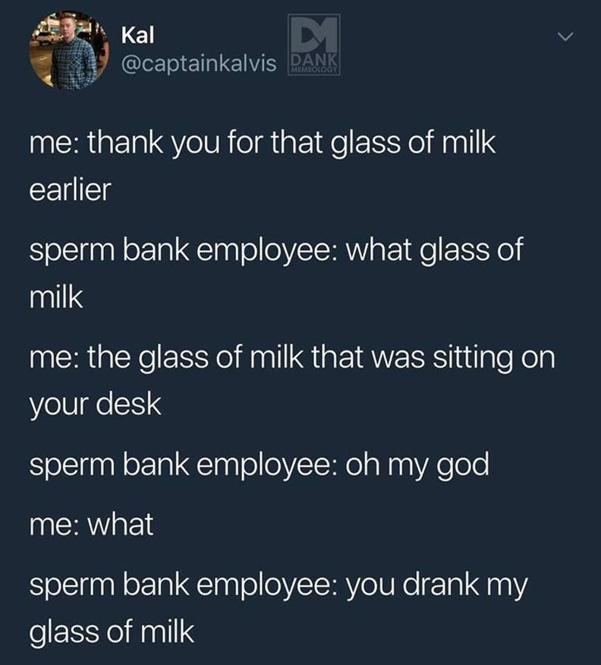The image size is (601, 665).
Task: Select the standalone word 'milk' line
Action: pyautogui.click(x=56, y=297)
